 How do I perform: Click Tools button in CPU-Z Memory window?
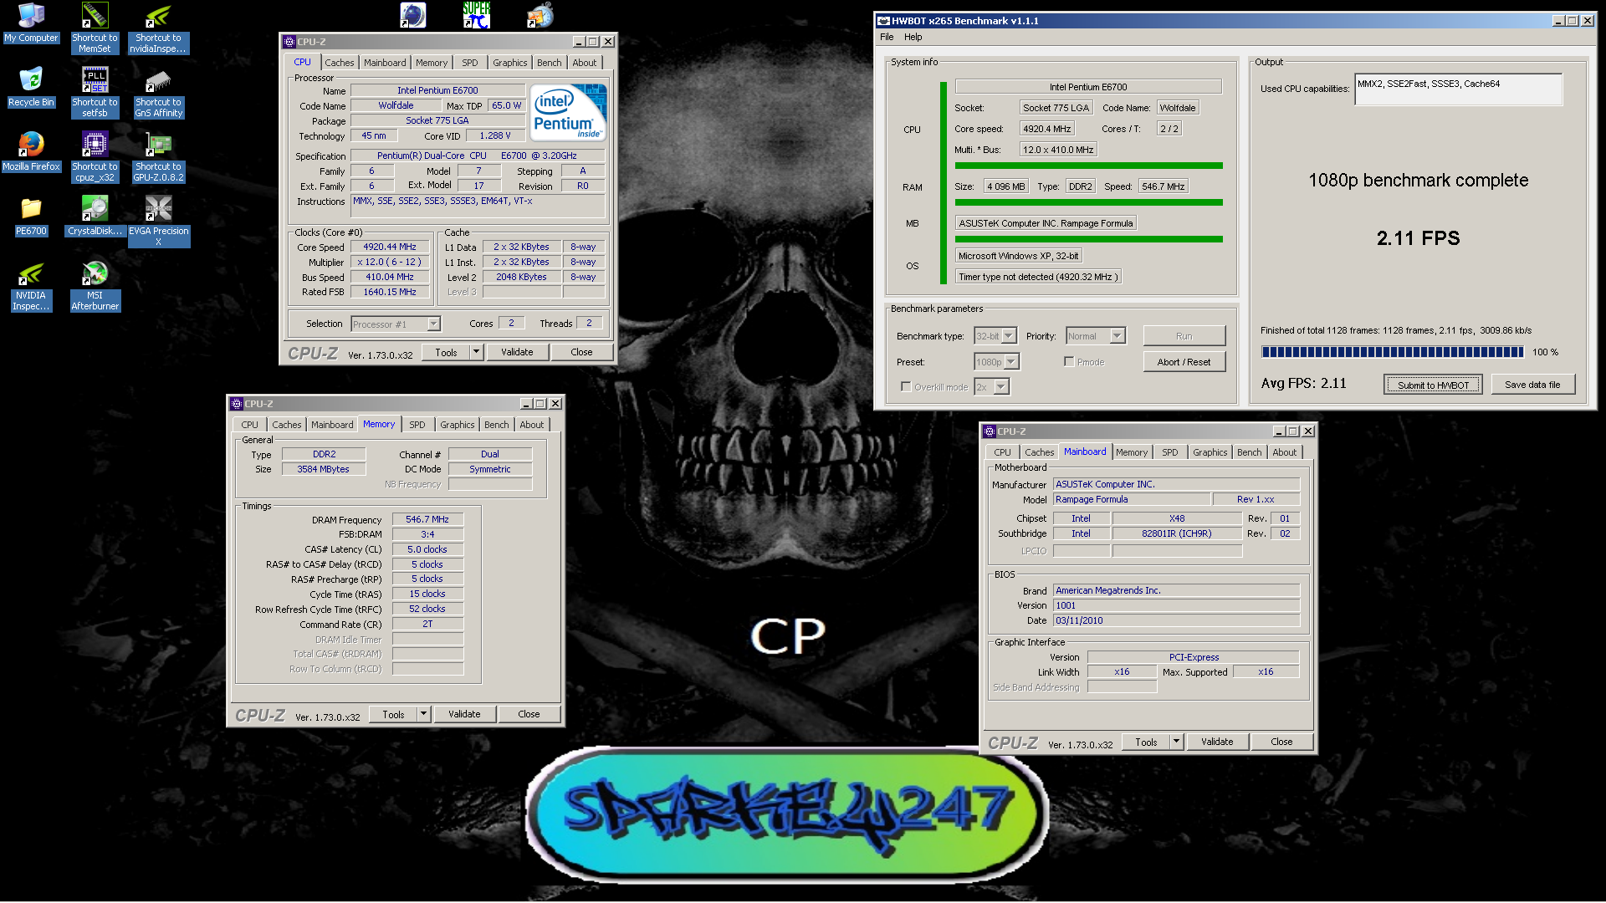point(393,714)
